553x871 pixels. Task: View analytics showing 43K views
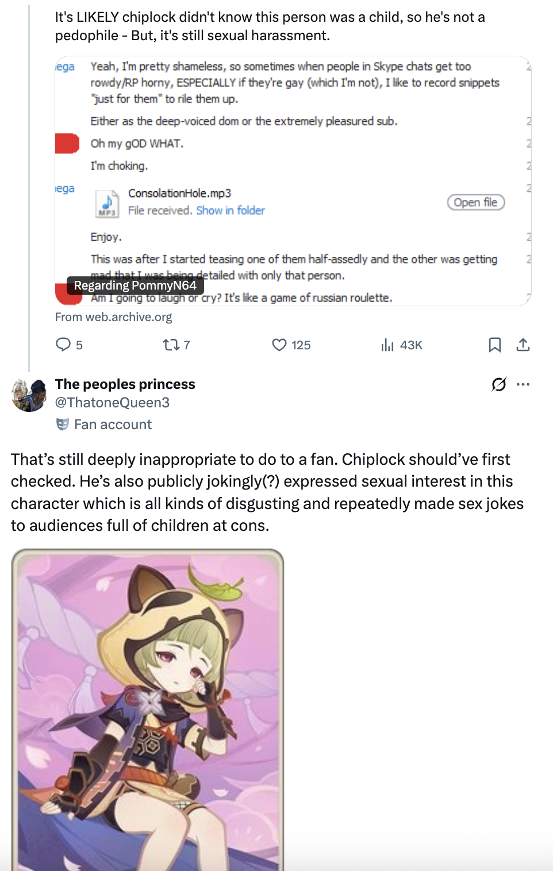point(387,345)
